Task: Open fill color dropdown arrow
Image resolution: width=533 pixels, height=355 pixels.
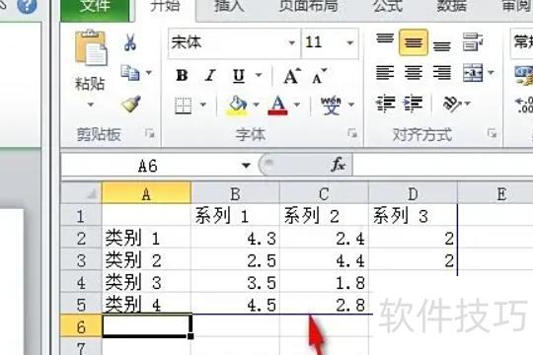Action: coord(257,105)
